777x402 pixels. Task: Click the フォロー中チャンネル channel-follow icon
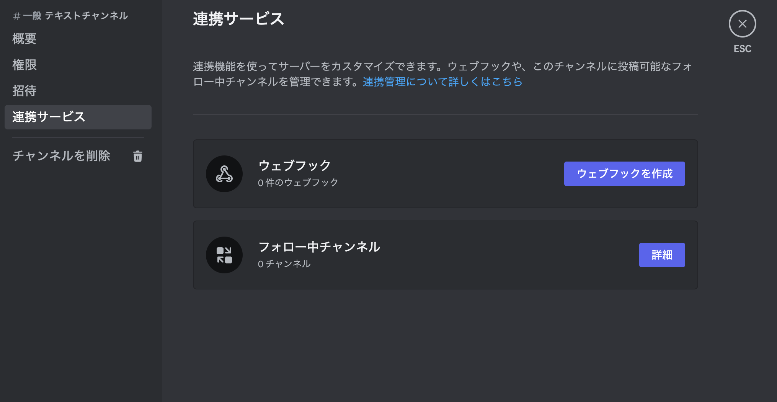[225, 255]
